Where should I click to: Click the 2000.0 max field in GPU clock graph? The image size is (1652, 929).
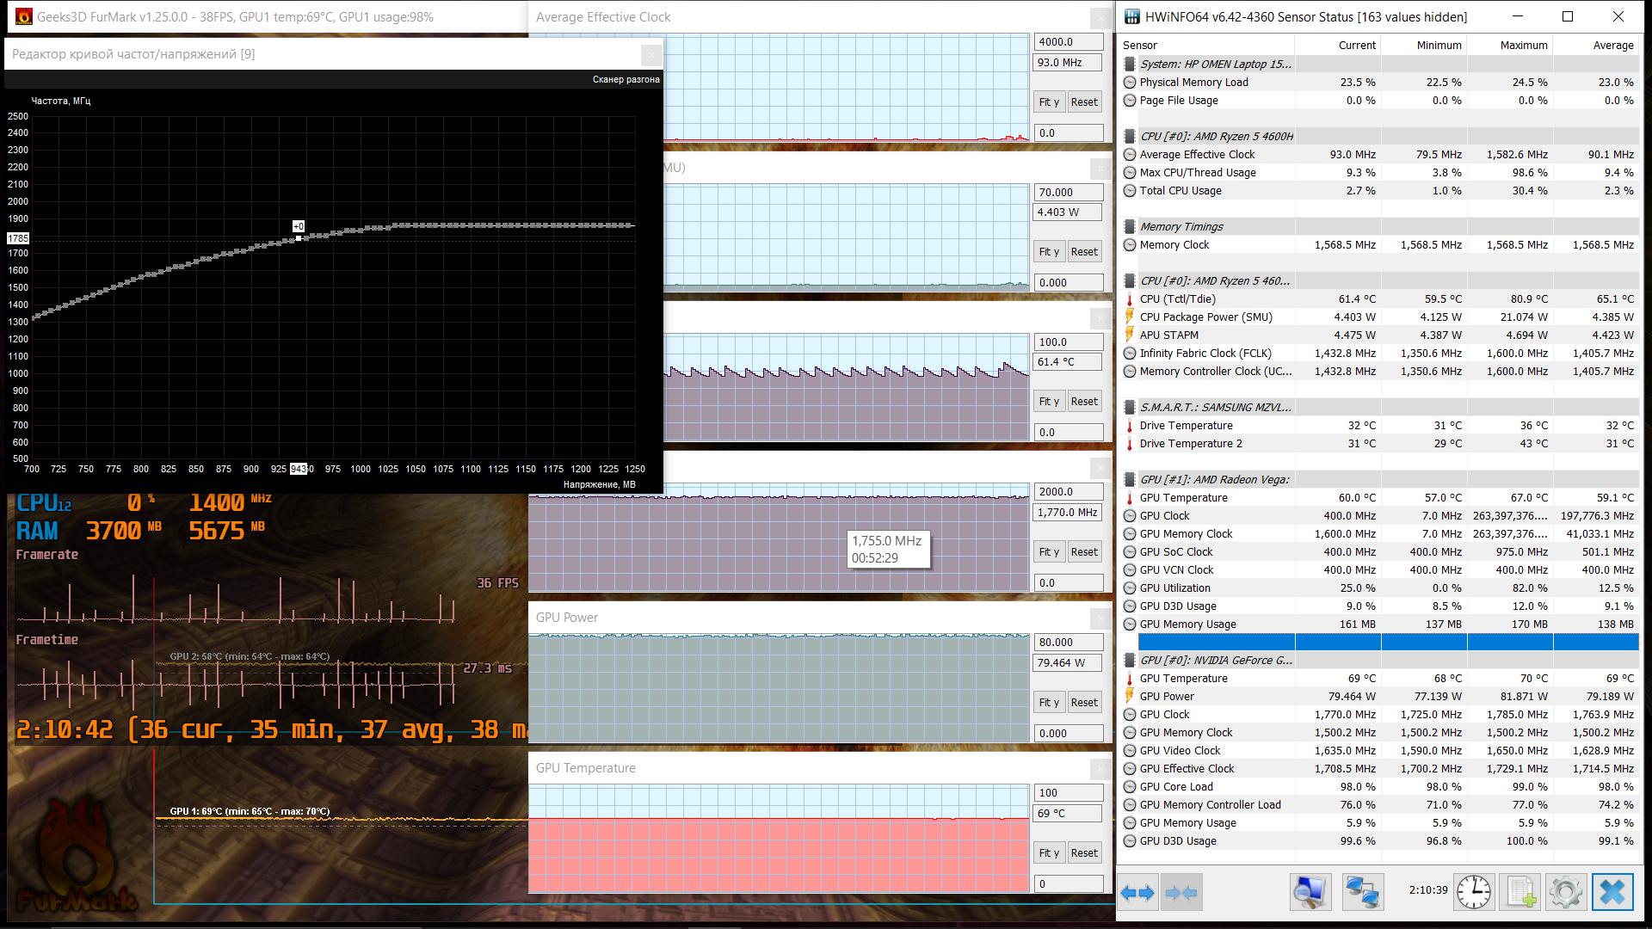[x=1069, y=492]
